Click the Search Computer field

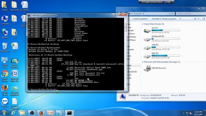click(191, 14)
